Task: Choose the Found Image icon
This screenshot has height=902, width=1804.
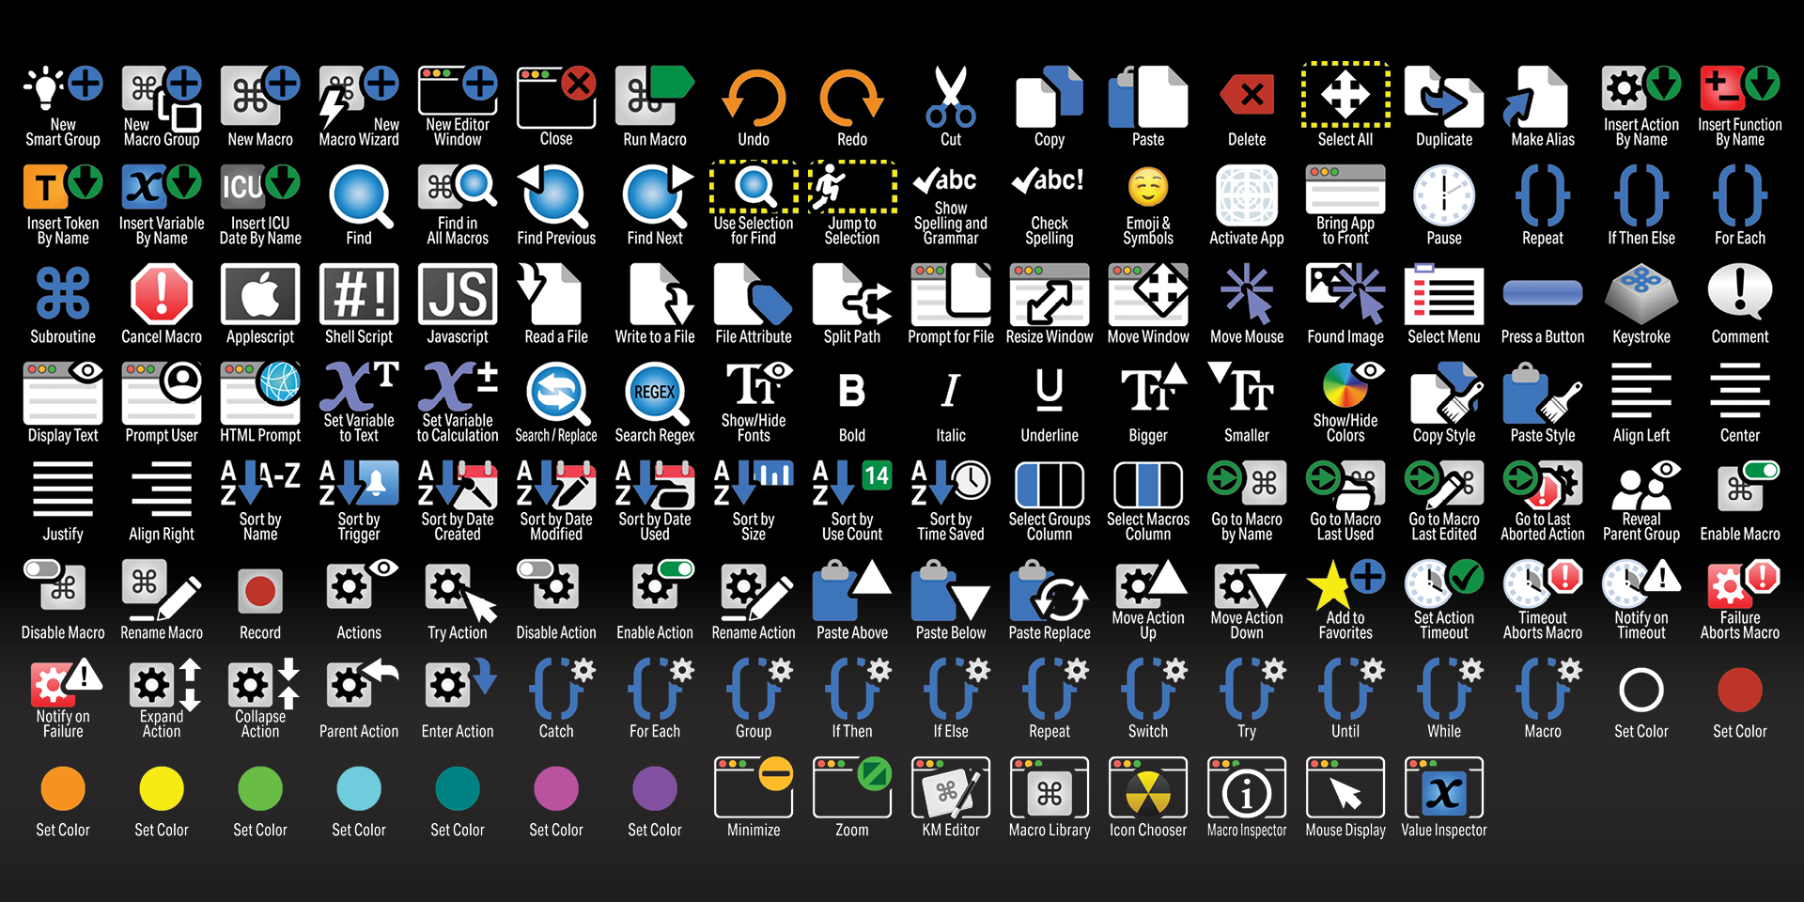Action: tap(1345, 293)
